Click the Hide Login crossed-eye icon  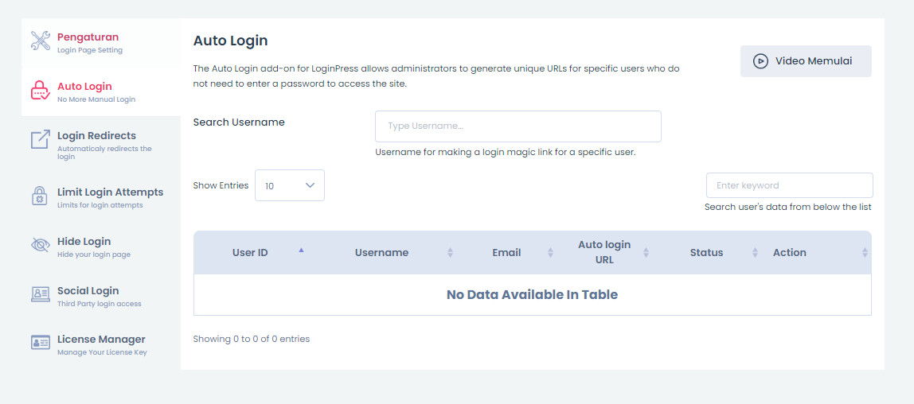[x=41, y=246]
